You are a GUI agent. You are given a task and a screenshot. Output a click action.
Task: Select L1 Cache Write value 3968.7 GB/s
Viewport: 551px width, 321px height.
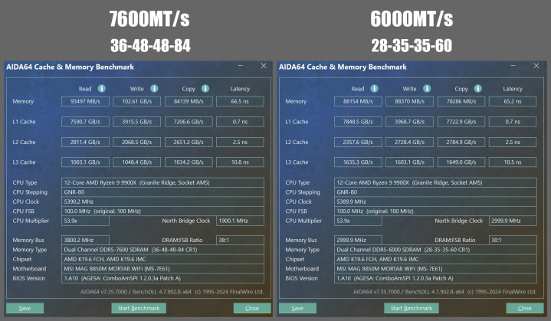click(x=409, y=122)
